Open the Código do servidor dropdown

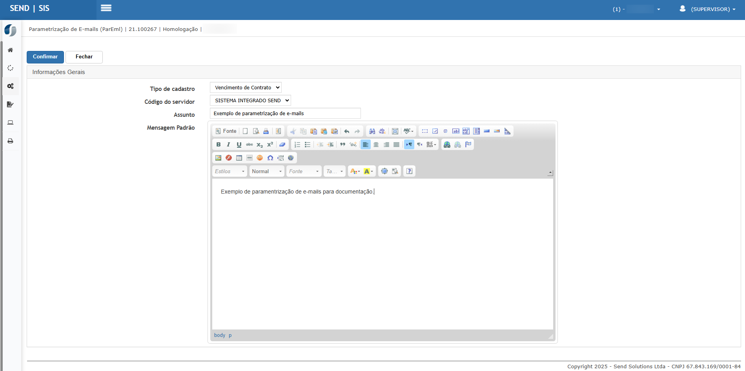[250, 100]
